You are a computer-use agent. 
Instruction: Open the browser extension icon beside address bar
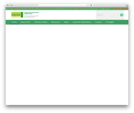pos(91,5)
